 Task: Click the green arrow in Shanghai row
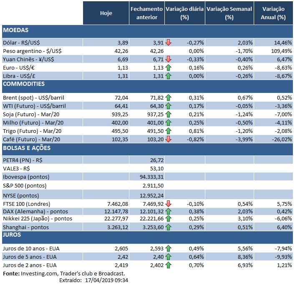coord(168,227)
